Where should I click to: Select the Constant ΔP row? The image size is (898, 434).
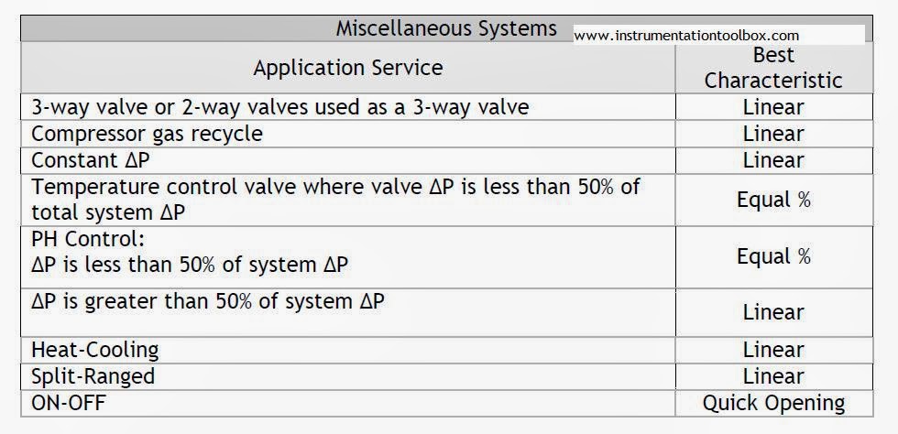tap(447, 160)
